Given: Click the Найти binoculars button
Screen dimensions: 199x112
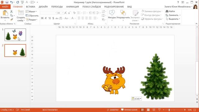Looking at the screenshot, I should point(170,11).
